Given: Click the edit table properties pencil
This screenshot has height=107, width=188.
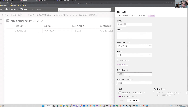Looking at the screenshot, I should click(x=71, y=15).
